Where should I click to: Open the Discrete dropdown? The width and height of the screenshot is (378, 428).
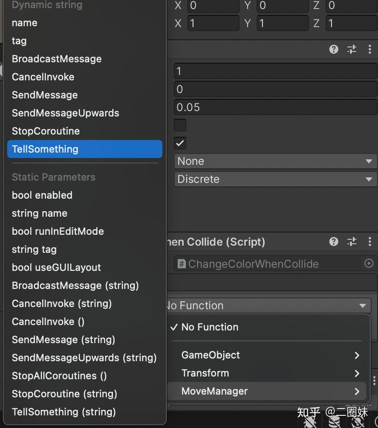pos(276,179)
